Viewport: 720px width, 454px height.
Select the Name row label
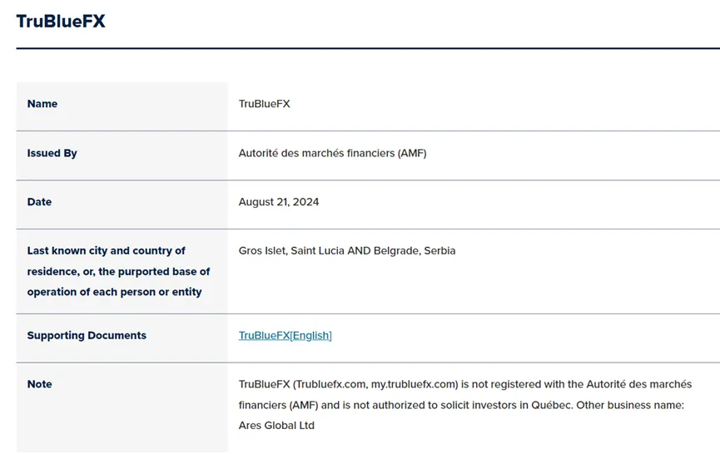[x=42, y=104]
